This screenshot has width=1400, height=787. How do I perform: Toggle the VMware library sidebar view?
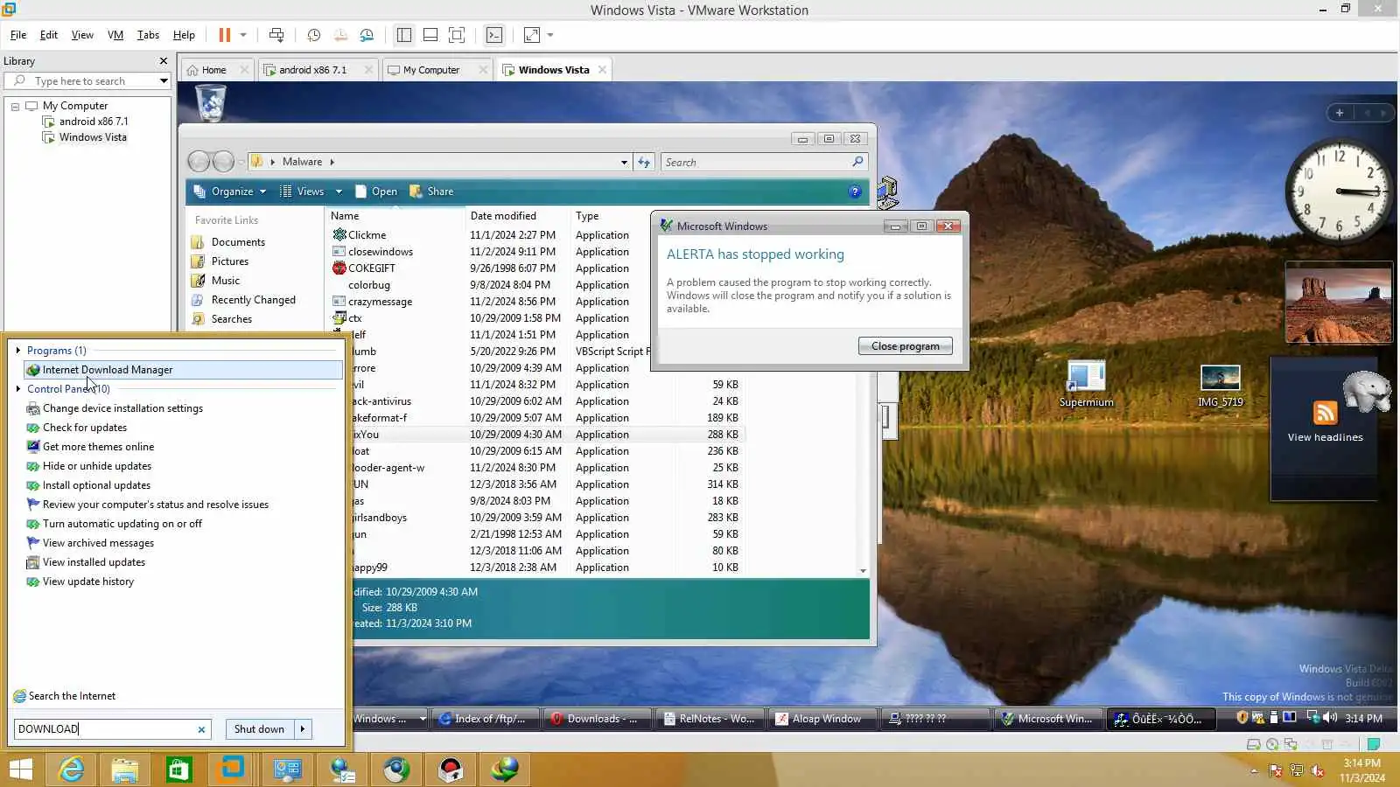tap(404, 35)
